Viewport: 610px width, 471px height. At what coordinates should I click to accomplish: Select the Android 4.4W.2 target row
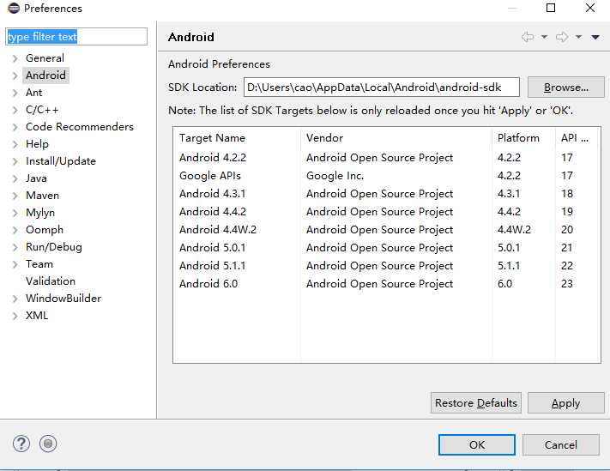pyautogui.click(x=387, y=229)
